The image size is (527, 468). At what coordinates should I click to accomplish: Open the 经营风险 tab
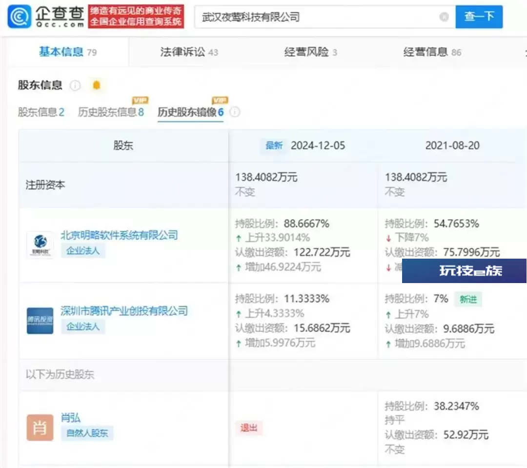[310, 52]
